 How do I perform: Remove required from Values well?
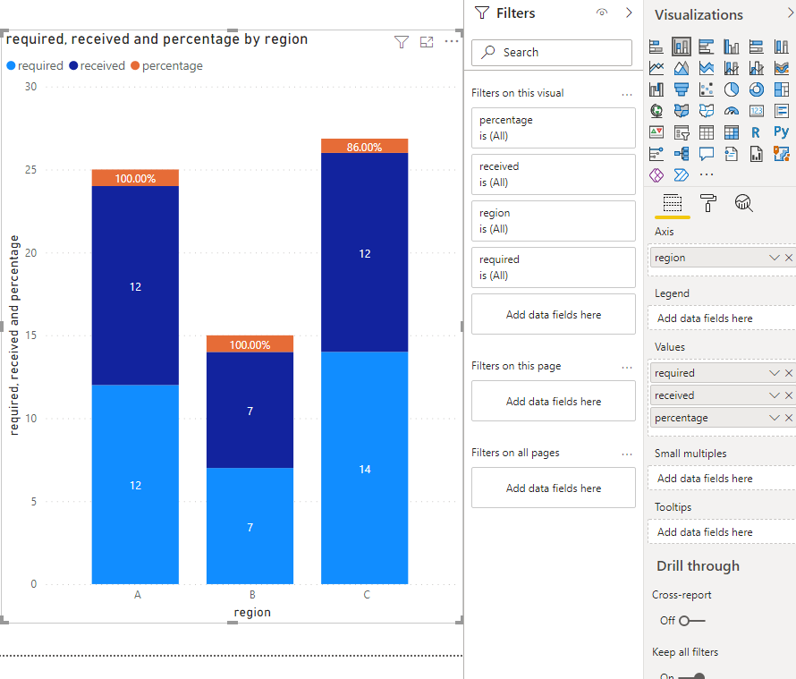[788, 373]
